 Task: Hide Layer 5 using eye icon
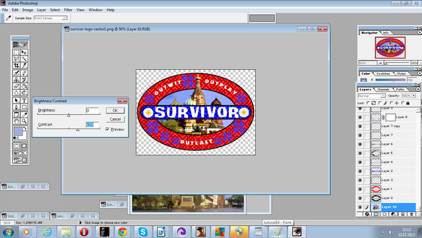pos(360,153)
